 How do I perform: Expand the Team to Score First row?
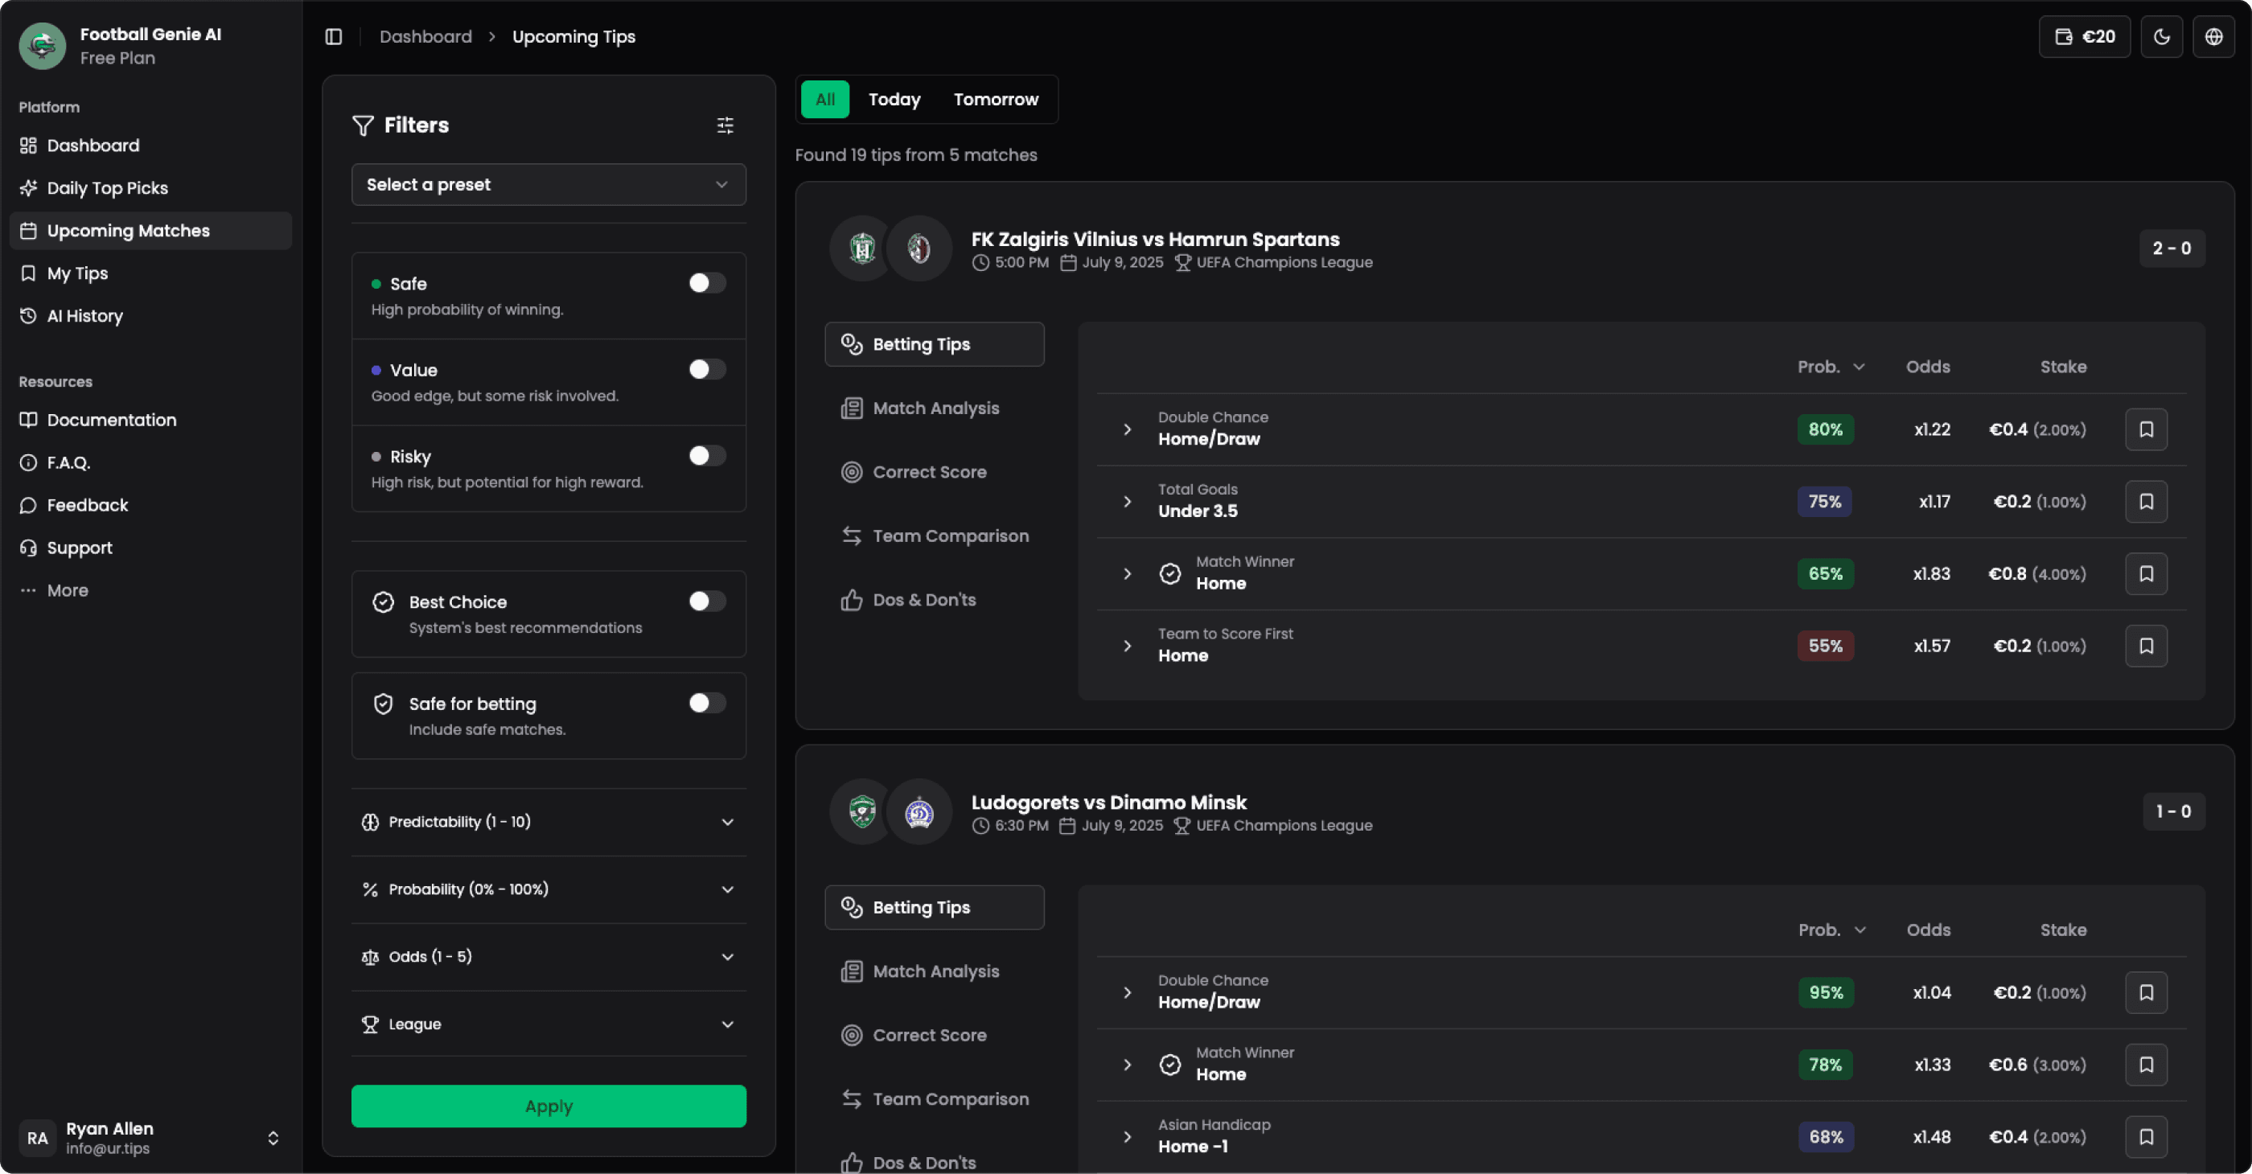(1127, 646)
